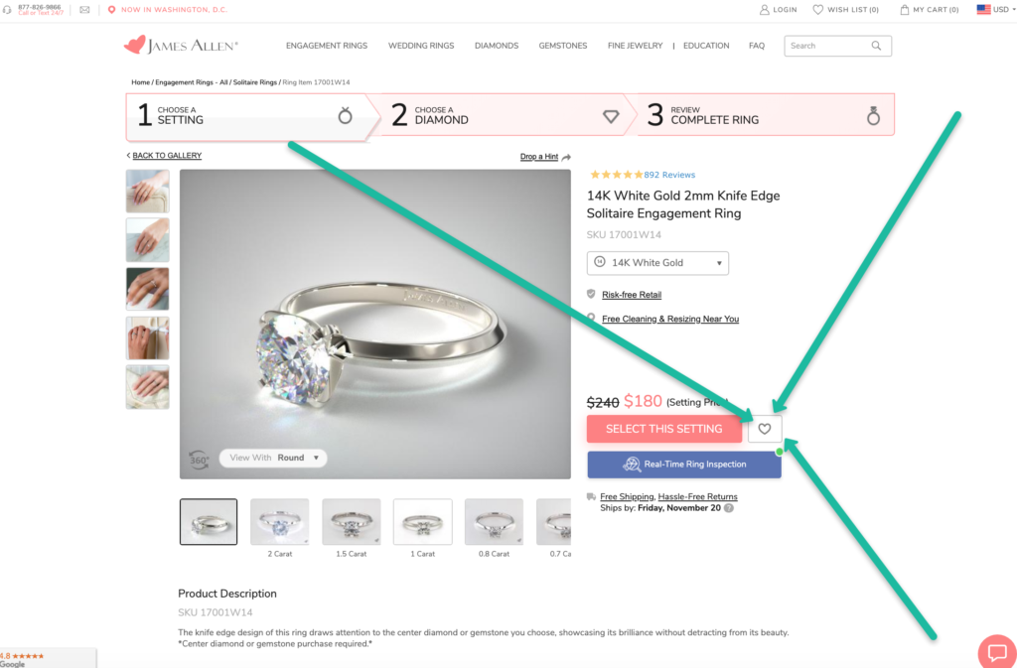
Task: Click the shipping date help question icon
Action: click(729, 508)
